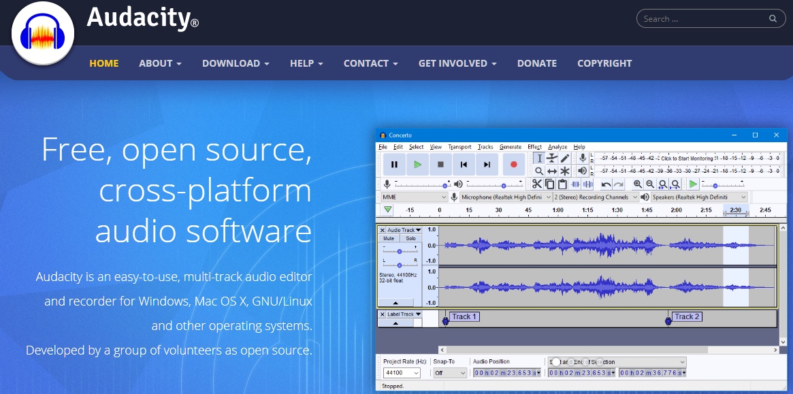Open the Project Rate 44100 dropdown
The width and height of the screenshot is (793, 394).
(x=402, y=373)
